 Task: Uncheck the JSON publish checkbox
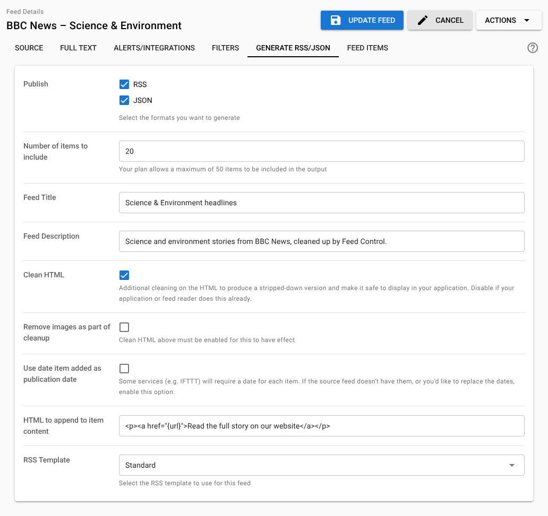tap(124, 100)
